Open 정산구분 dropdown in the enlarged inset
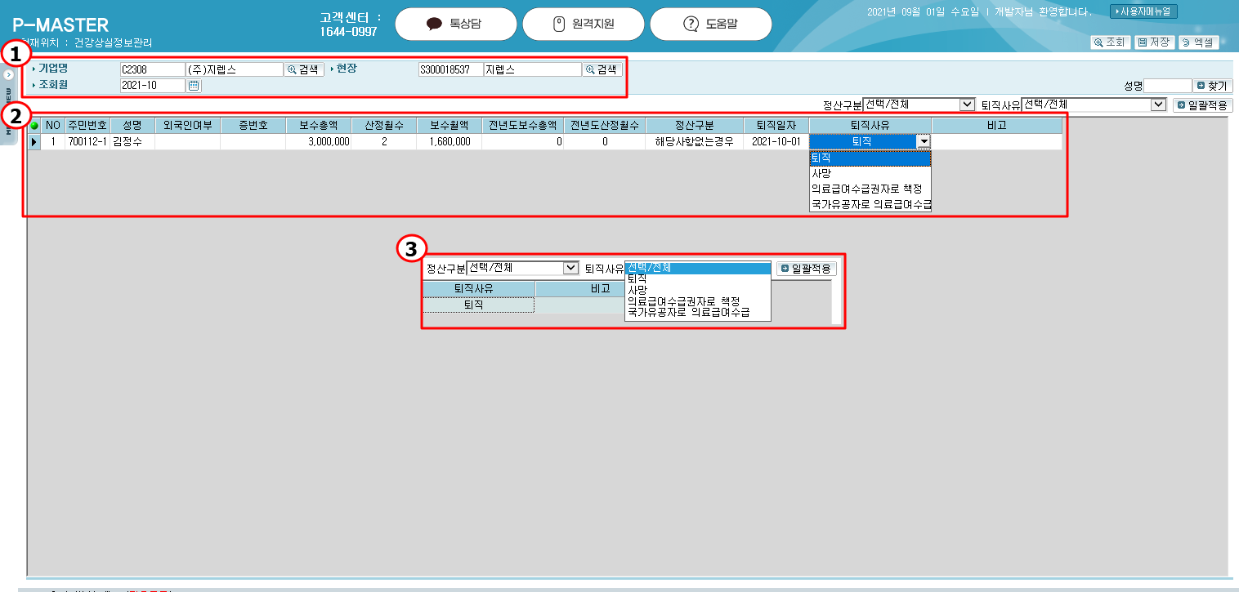 pyautogui.click(x=522, y=268)
